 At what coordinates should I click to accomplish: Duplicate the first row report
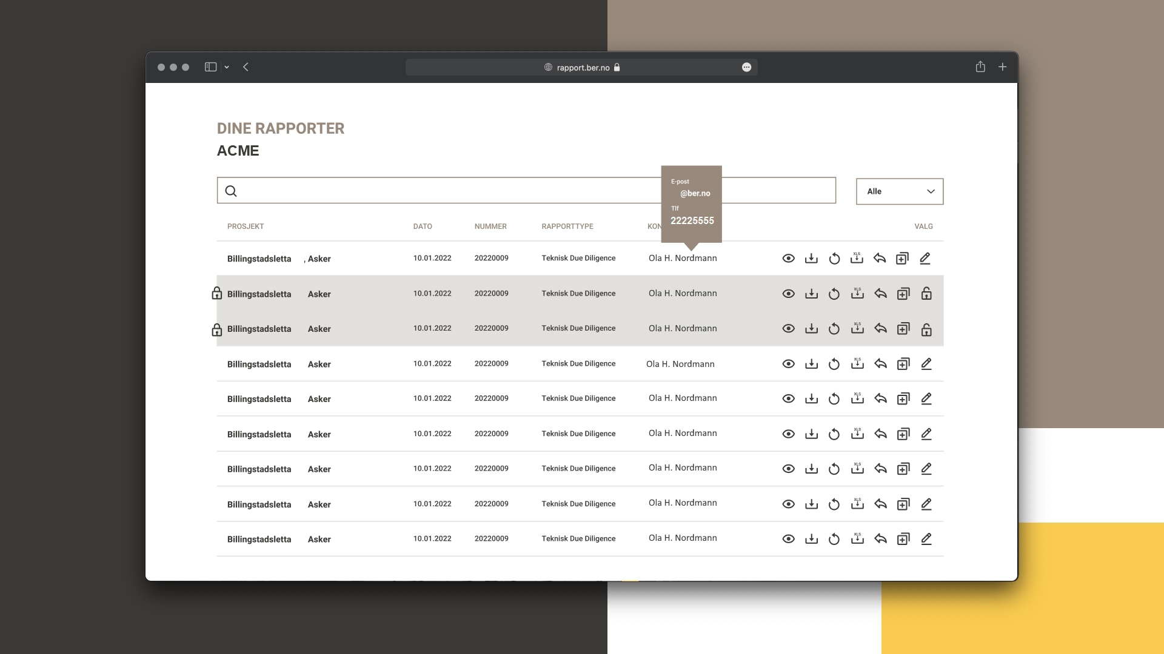[902, 259]
